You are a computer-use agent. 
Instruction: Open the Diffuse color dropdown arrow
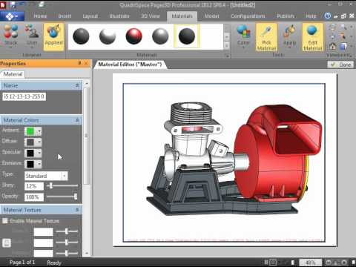tap(39, 142)
